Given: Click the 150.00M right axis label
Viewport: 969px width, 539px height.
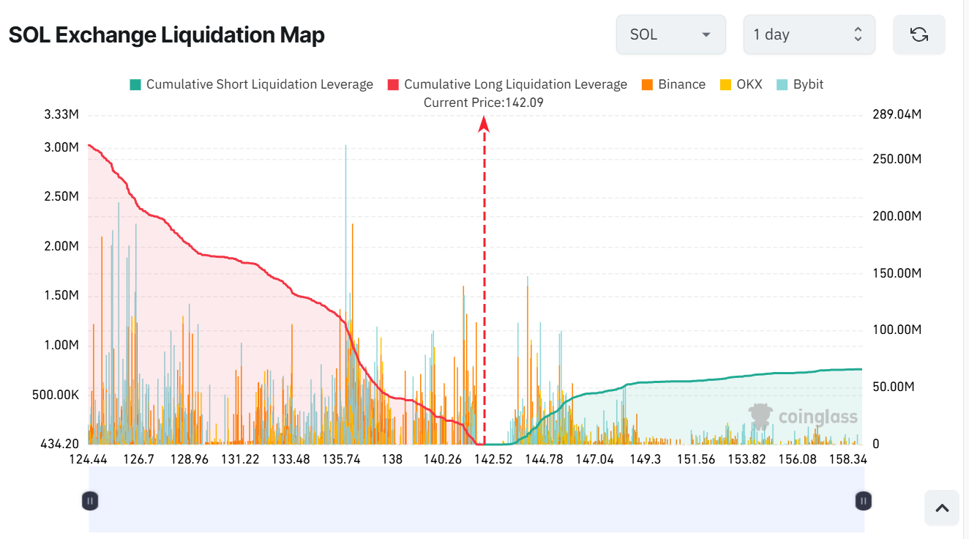Looking at the screenshot, I should 897,273.
